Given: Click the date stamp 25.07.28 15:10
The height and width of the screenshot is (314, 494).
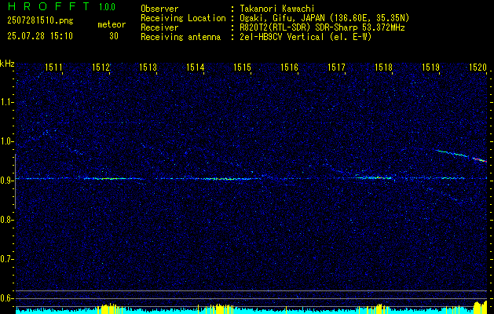Looking at the screenshot, I should pos(40,36).
